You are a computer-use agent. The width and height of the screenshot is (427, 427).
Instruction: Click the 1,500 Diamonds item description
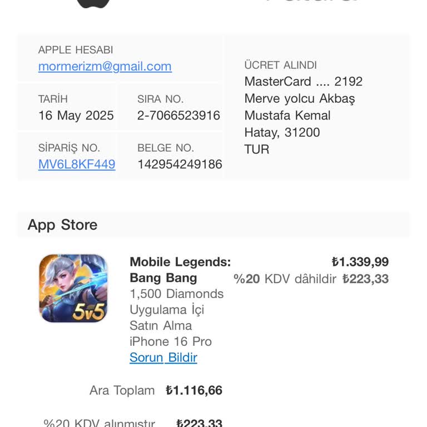coord(176,294)
